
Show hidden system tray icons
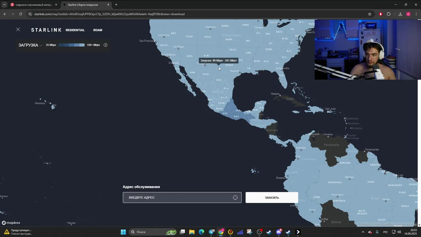(363, 232)
